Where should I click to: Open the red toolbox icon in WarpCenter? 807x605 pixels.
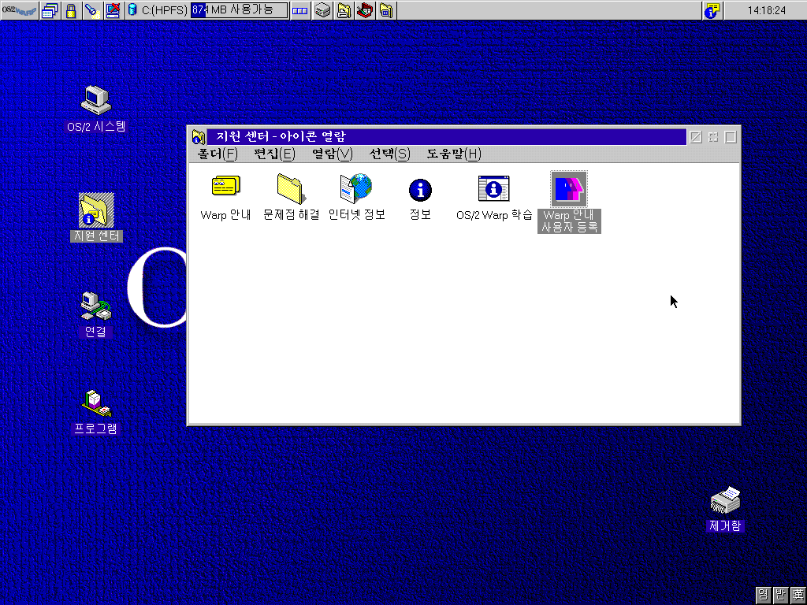365,10
